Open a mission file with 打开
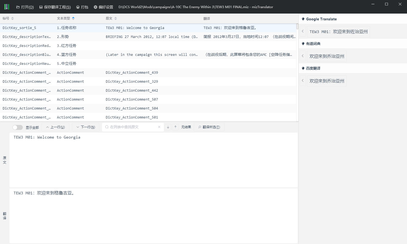 25,7
